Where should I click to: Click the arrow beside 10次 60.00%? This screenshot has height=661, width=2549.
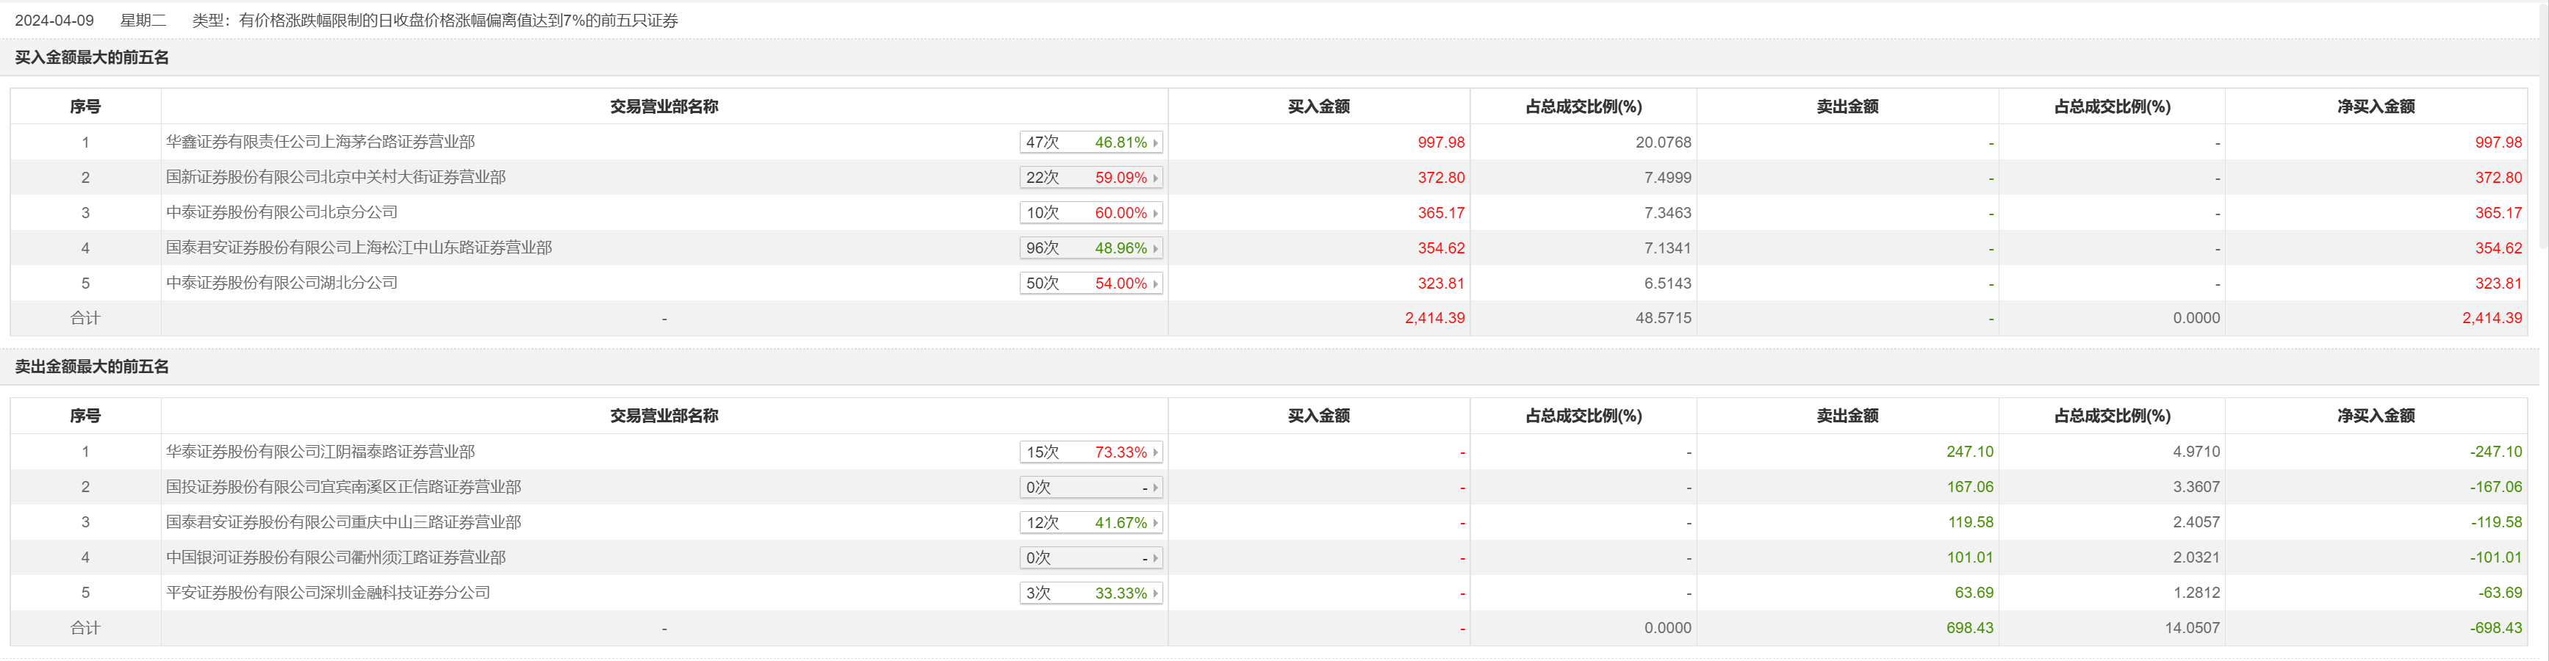click(x=1155, y=213)
